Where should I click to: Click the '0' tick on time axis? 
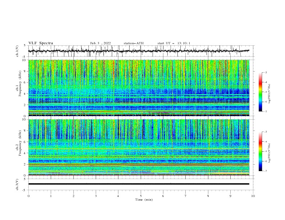[x=28, y=196]
